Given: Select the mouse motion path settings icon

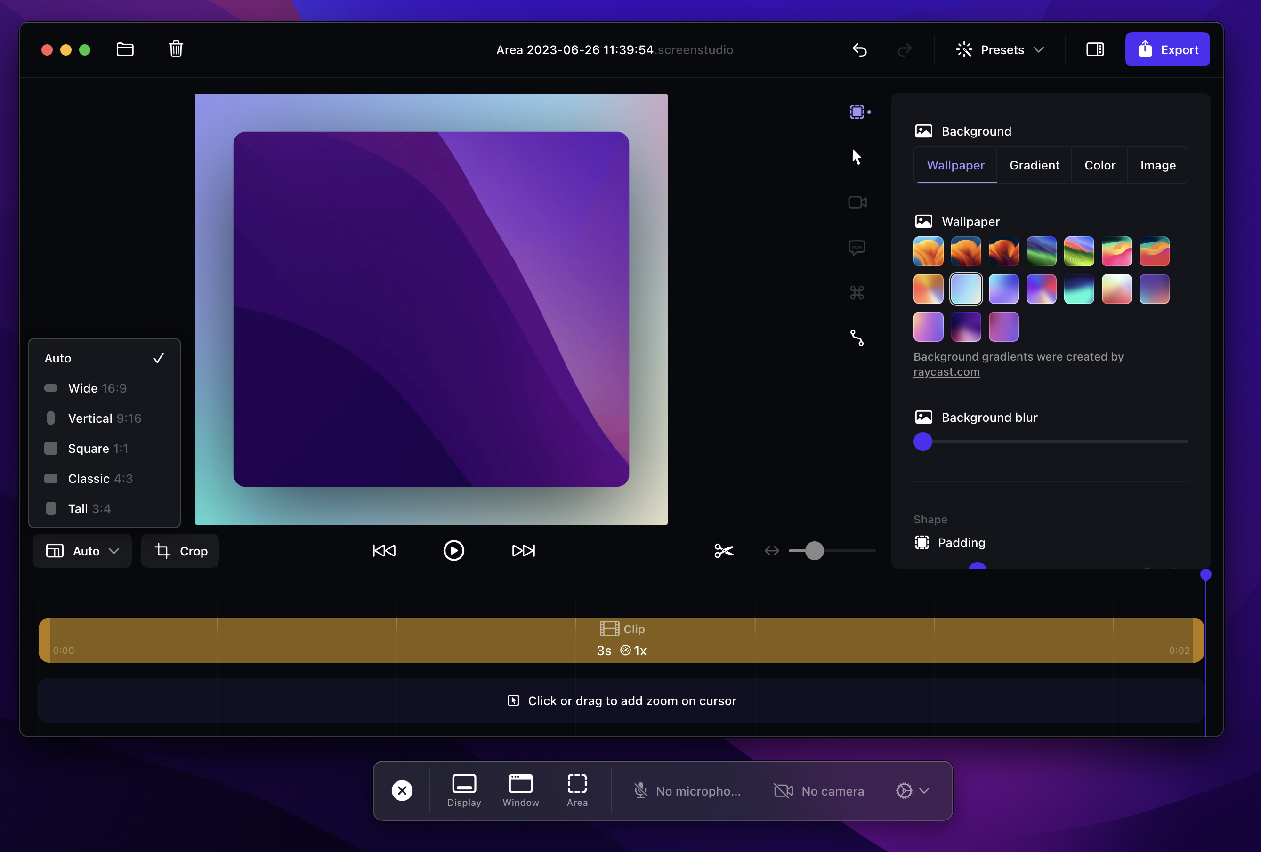Looking at the screenshot, I should (x=857, y=338).
